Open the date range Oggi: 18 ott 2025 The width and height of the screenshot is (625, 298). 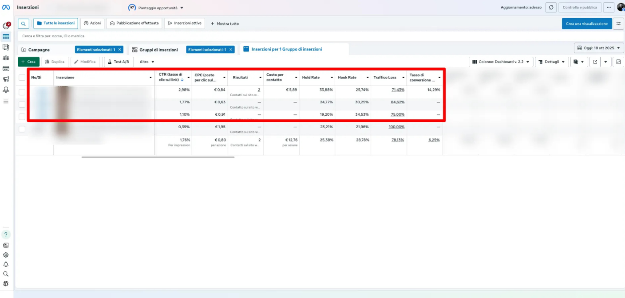(599, 48)
